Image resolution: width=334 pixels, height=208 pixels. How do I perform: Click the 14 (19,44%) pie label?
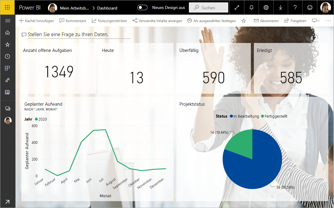(219, 132)
